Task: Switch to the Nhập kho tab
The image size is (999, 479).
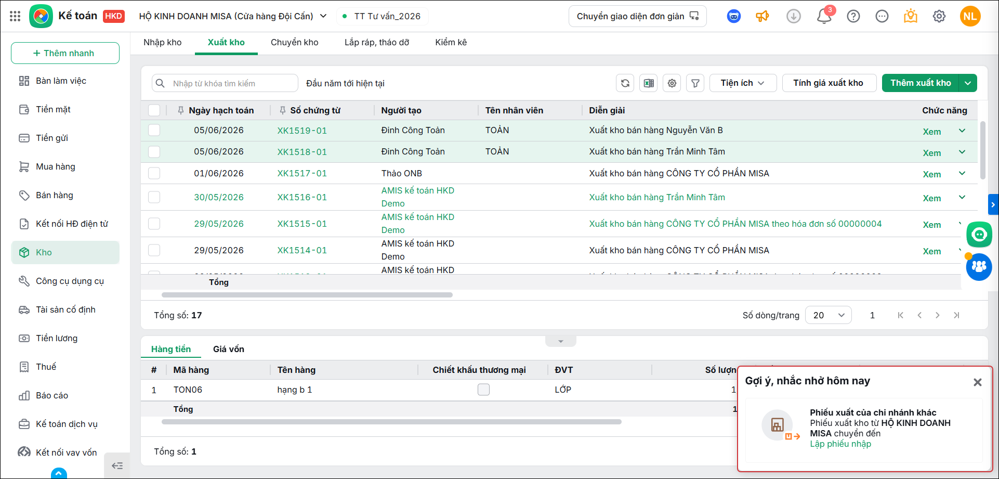Action: tap(163, 43)
